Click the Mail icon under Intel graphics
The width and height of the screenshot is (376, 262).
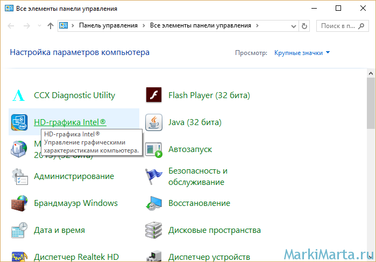19,149
